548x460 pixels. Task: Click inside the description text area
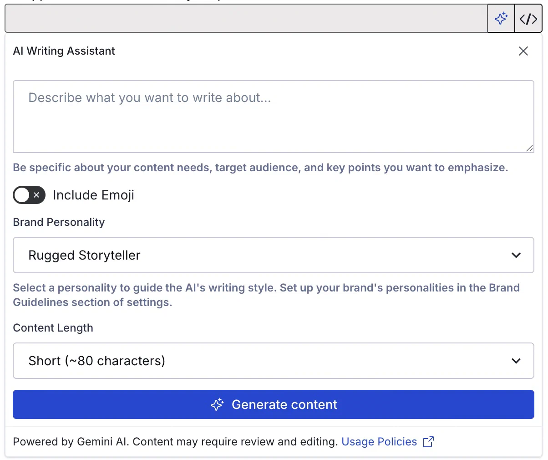coord(273,117)
